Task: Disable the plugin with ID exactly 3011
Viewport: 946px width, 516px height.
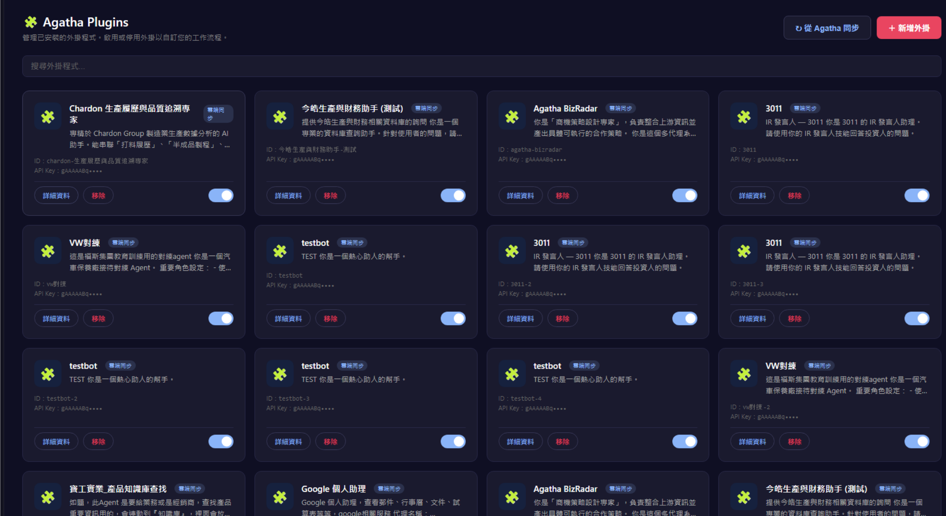Action: (x=917, y=196)
